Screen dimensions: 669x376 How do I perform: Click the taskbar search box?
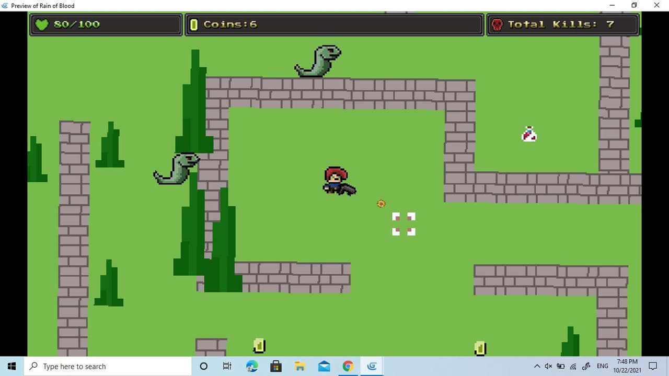point(108,366)
